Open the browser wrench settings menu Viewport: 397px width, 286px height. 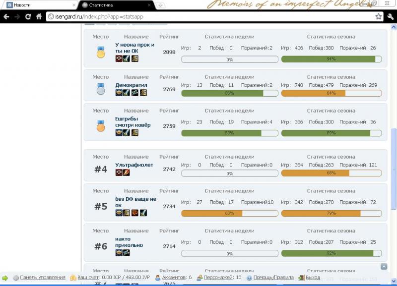point(390,17)
